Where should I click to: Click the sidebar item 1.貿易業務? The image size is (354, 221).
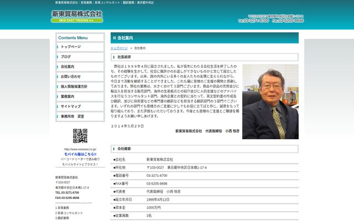62,208
